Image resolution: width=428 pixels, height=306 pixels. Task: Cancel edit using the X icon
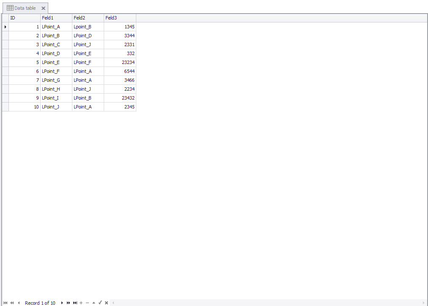(x=106, y=303)
